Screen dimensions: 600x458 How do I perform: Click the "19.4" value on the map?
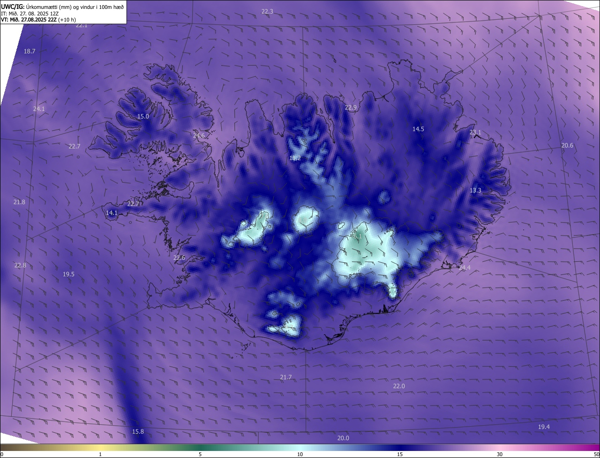point(544,427)
